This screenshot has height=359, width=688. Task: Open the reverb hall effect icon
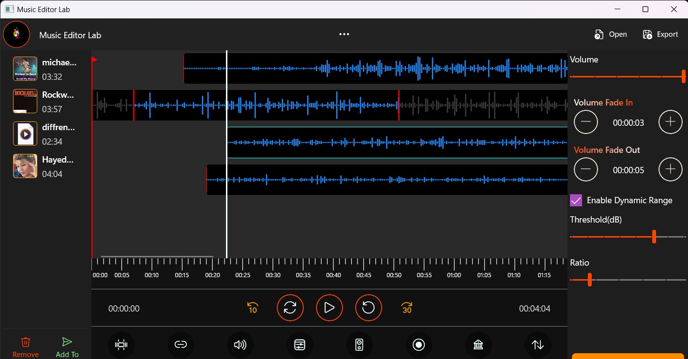[478, 344]
